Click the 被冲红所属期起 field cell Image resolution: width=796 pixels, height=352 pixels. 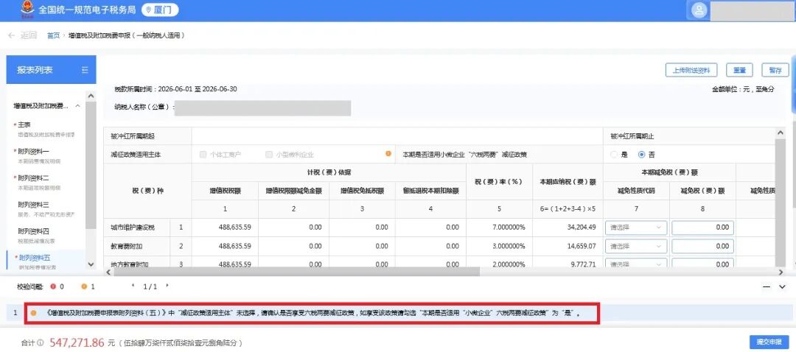397,136
